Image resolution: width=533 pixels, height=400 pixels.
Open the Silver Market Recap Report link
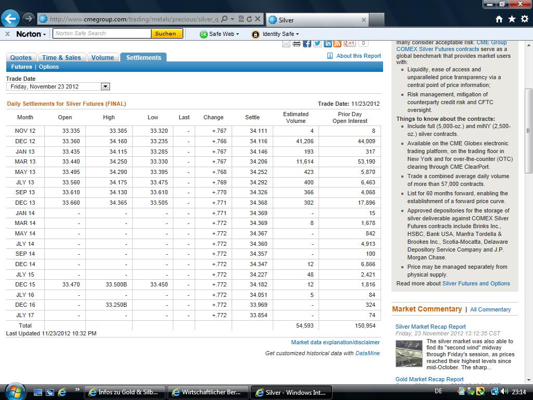click(x=430, y=327)
